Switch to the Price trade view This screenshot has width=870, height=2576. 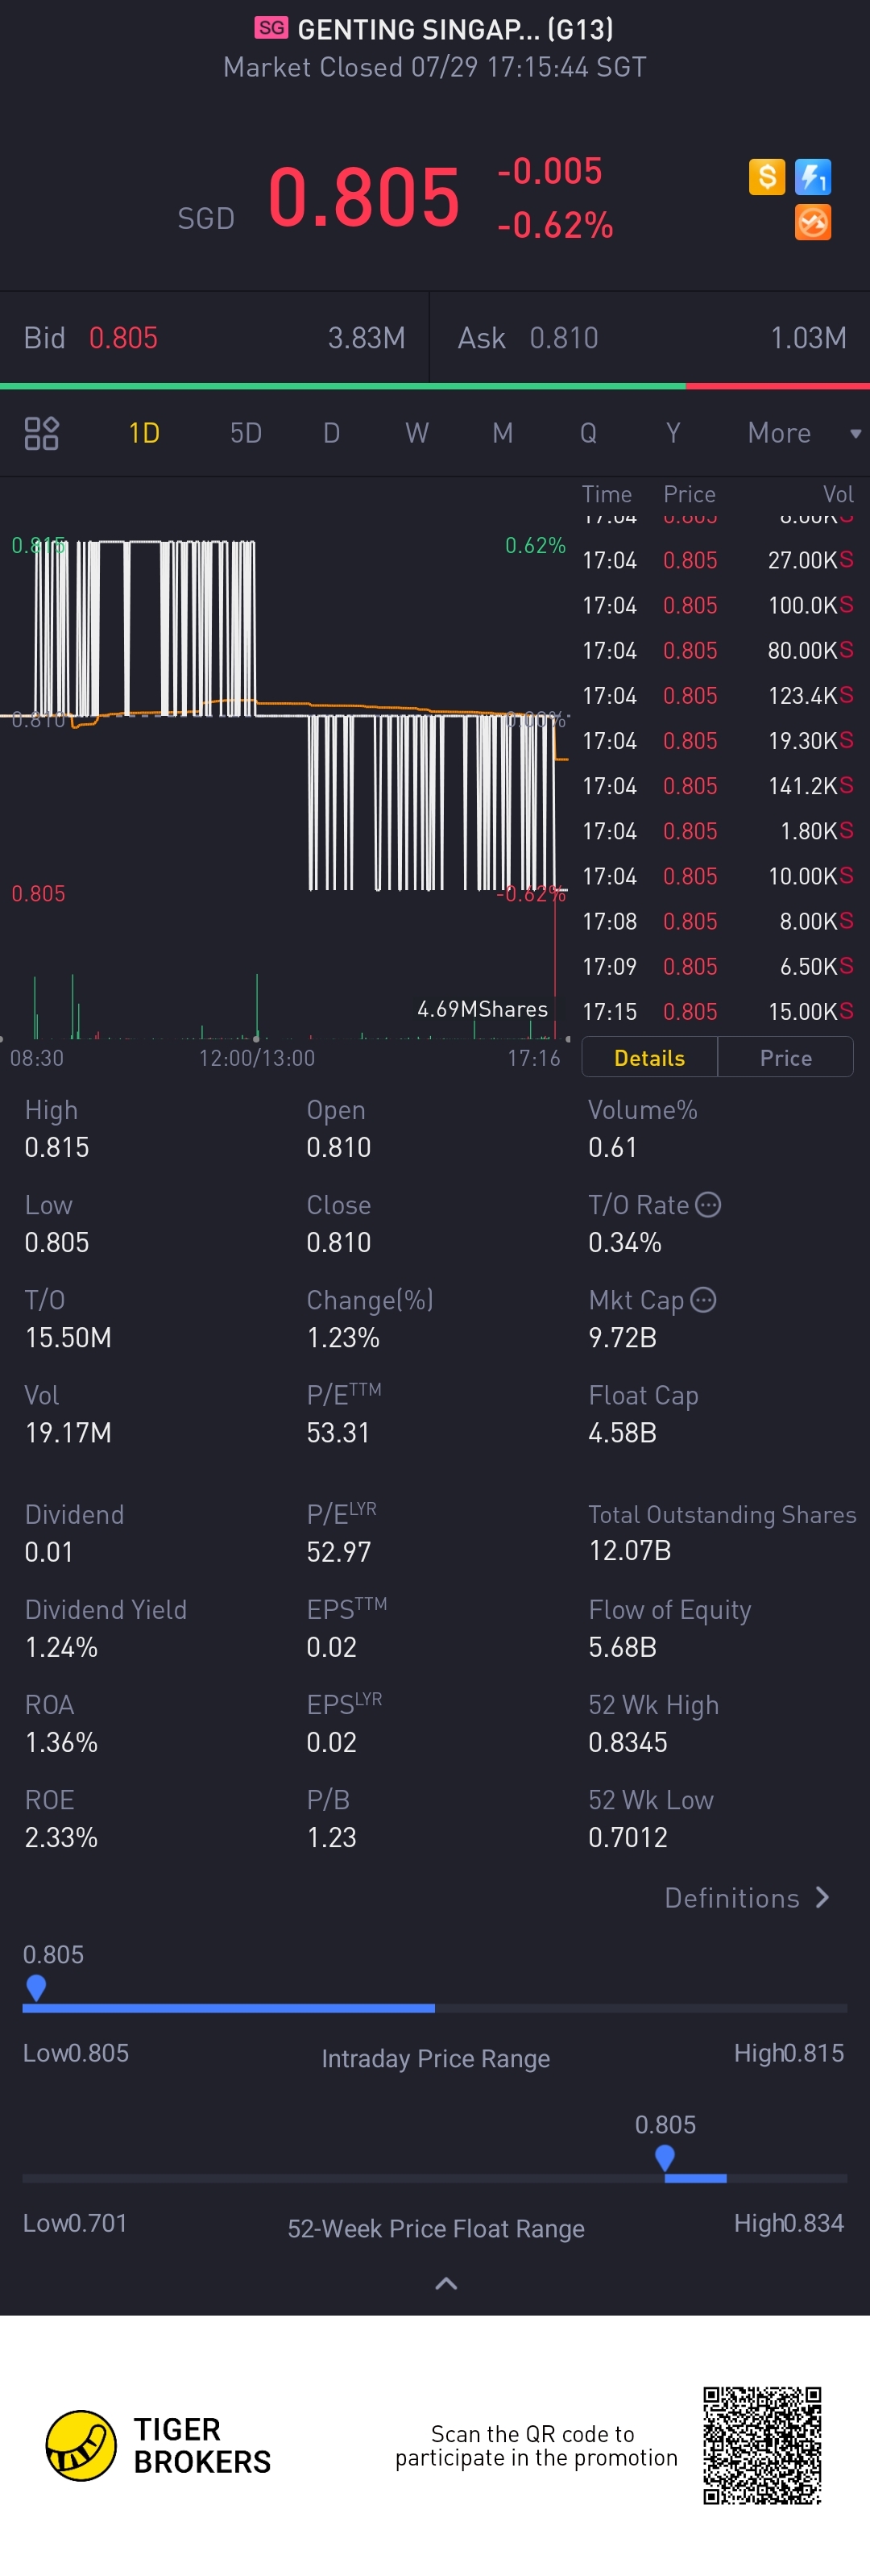coord(785,1057)
